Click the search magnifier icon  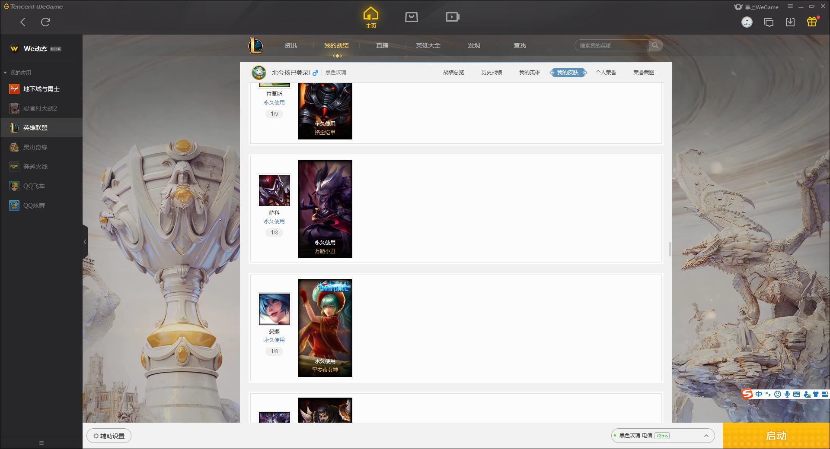[x=655, y=45]
